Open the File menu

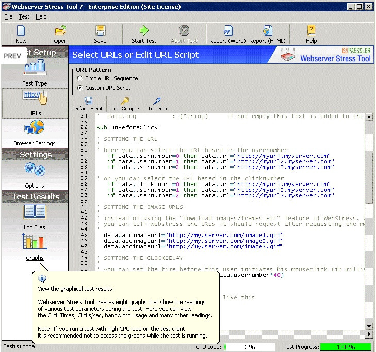(x=8, y=16)
